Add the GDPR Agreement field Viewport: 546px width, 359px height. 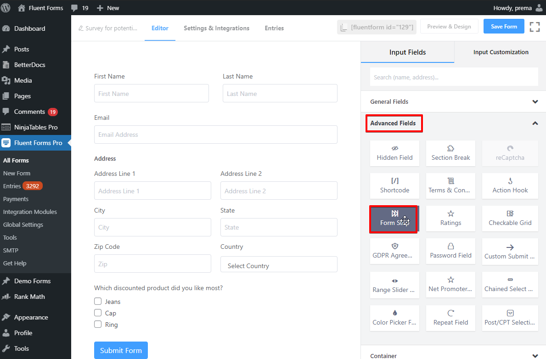(394, 252)
